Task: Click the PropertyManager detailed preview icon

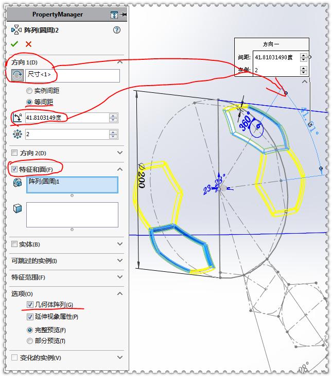Action: pos(114,14)
